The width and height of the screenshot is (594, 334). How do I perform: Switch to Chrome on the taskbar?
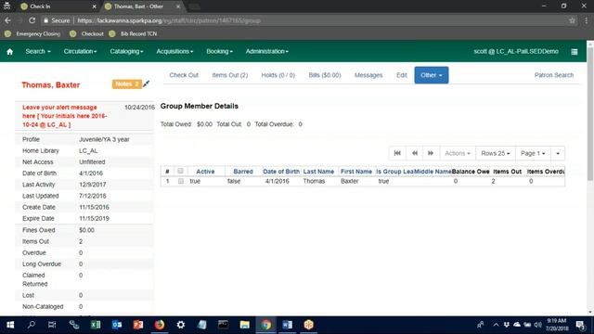(x=266, y=325)
